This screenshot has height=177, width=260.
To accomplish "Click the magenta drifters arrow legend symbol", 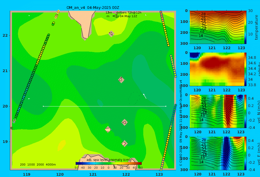I will click(x=115, y=12).
